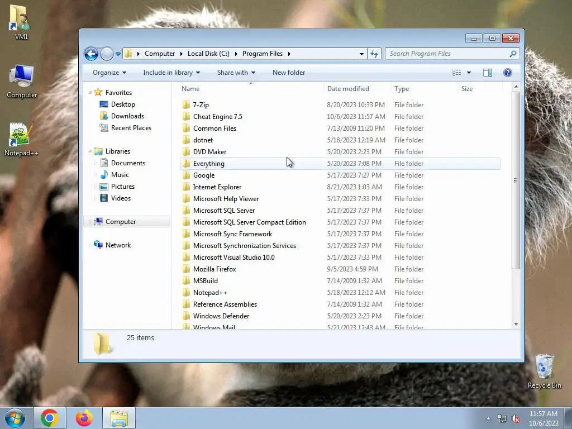Open Google Chrome from the taskbar
Screen dimensions: 572x429
(50, 418)
